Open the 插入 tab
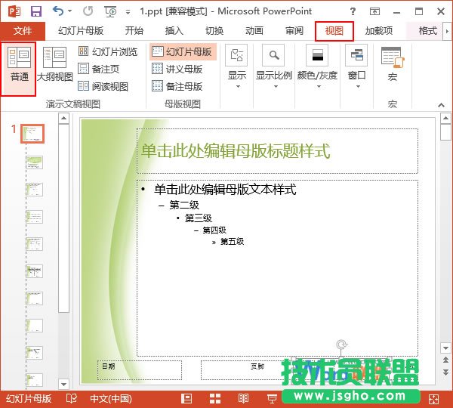The image size is (453, 408). coord(174,31)
